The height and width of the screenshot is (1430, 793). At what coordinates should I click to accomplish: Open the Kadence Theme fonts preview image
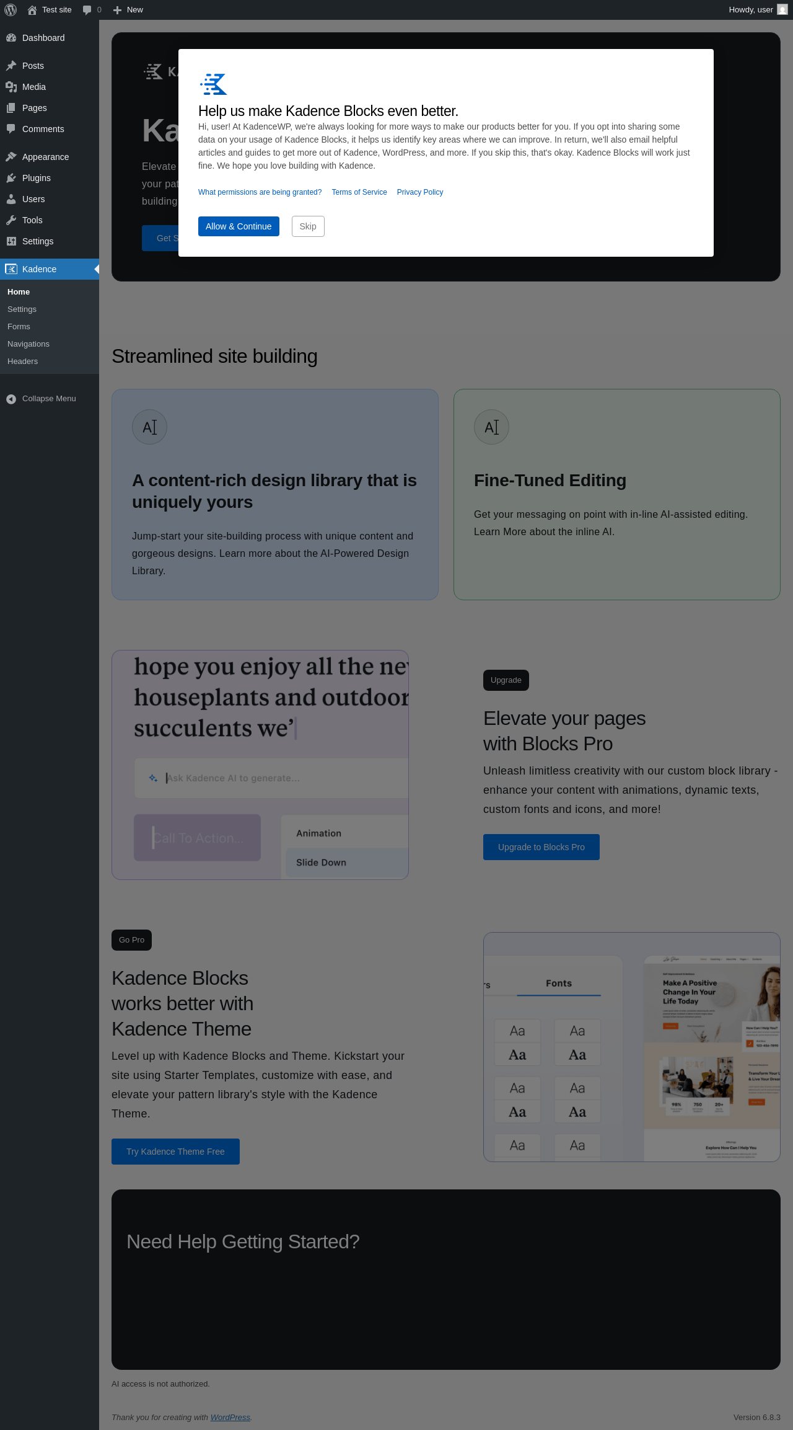pyautogui.click(x=632, y=1047)
